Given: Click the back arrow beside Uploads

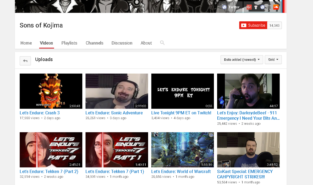Looking at the screenshot, I should pos(25,61).
